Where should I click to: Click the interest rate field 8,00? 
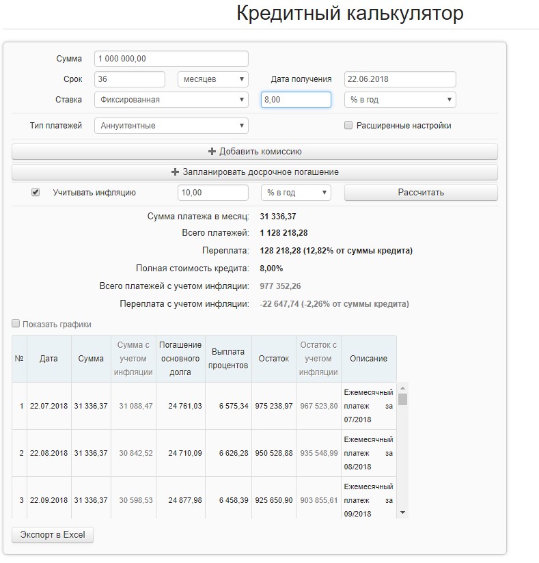[x=296, y=100]
